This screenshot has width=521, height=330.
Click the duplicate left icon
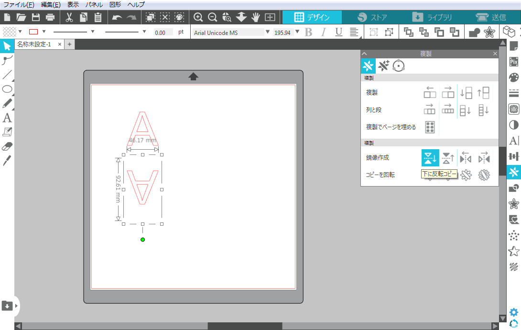coord(430,92)
